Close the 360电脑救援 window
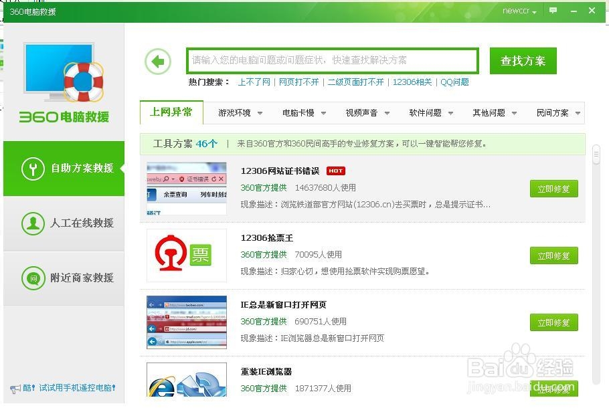Screen dimensions: 609x408 [x=592, y=11]
